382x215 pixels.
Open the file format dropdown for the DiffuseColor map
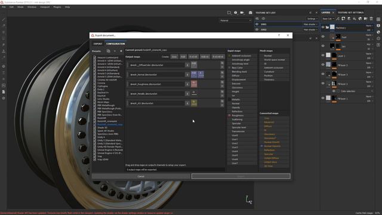pos(187,65)
